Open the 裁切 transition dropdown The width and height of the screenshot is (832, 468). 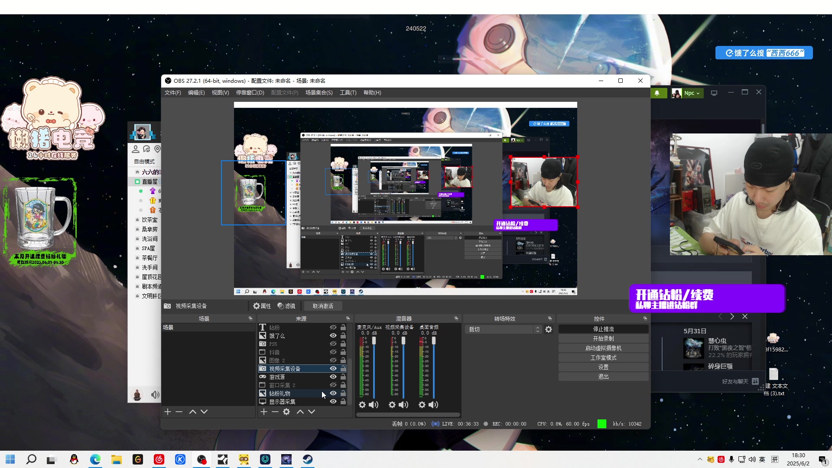pyautogui.click(x=504, y=329)
